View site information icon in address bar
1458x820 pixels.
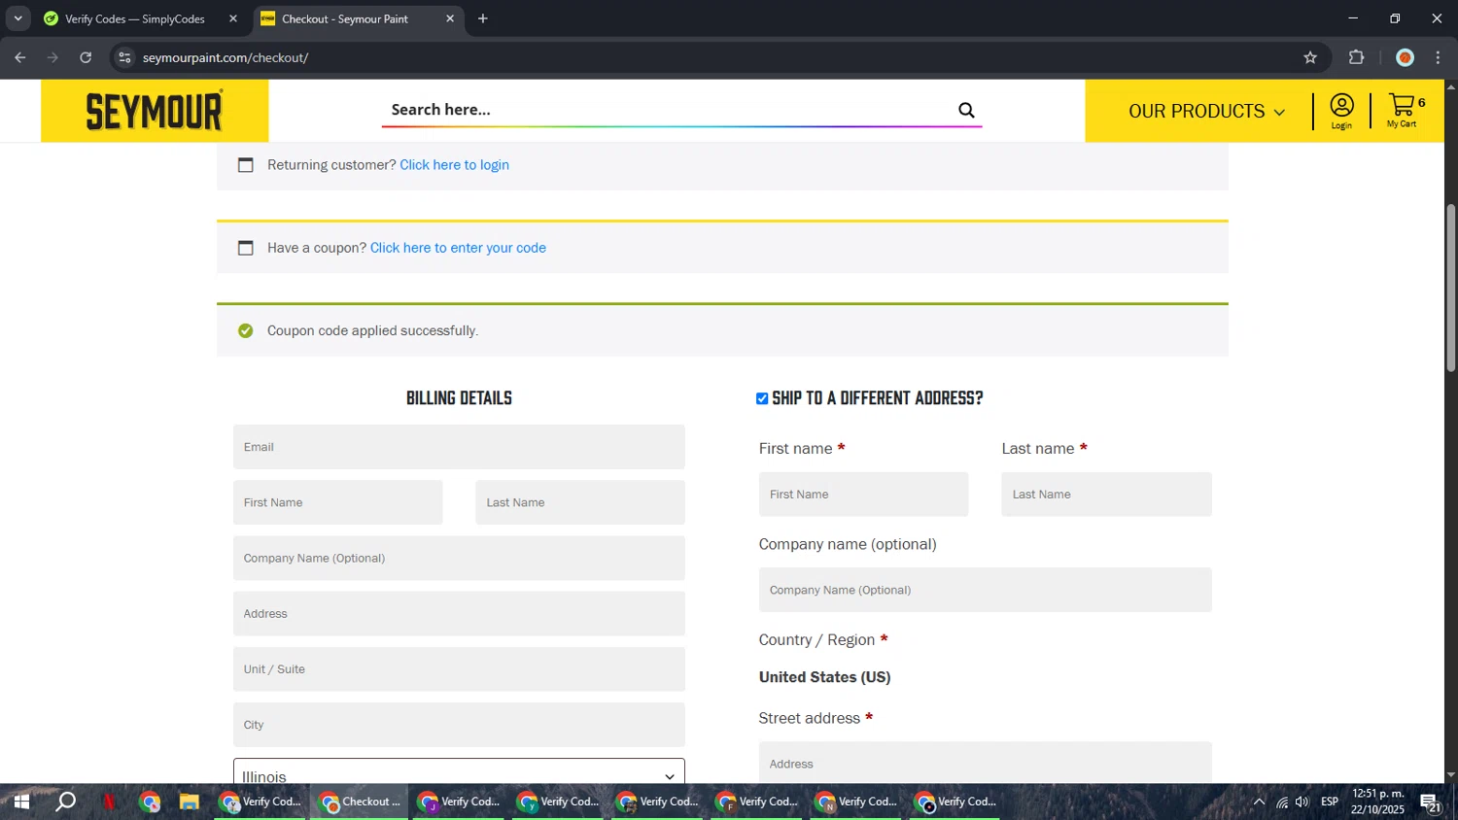[x=124, y=57]
